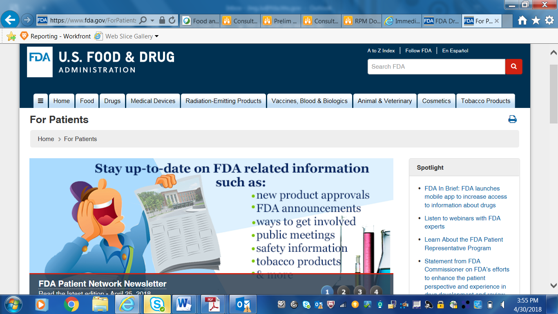This screenshot has width=558, height=314.
Task: Select carousel slide 4 indicator
Action: pos(376,292)
